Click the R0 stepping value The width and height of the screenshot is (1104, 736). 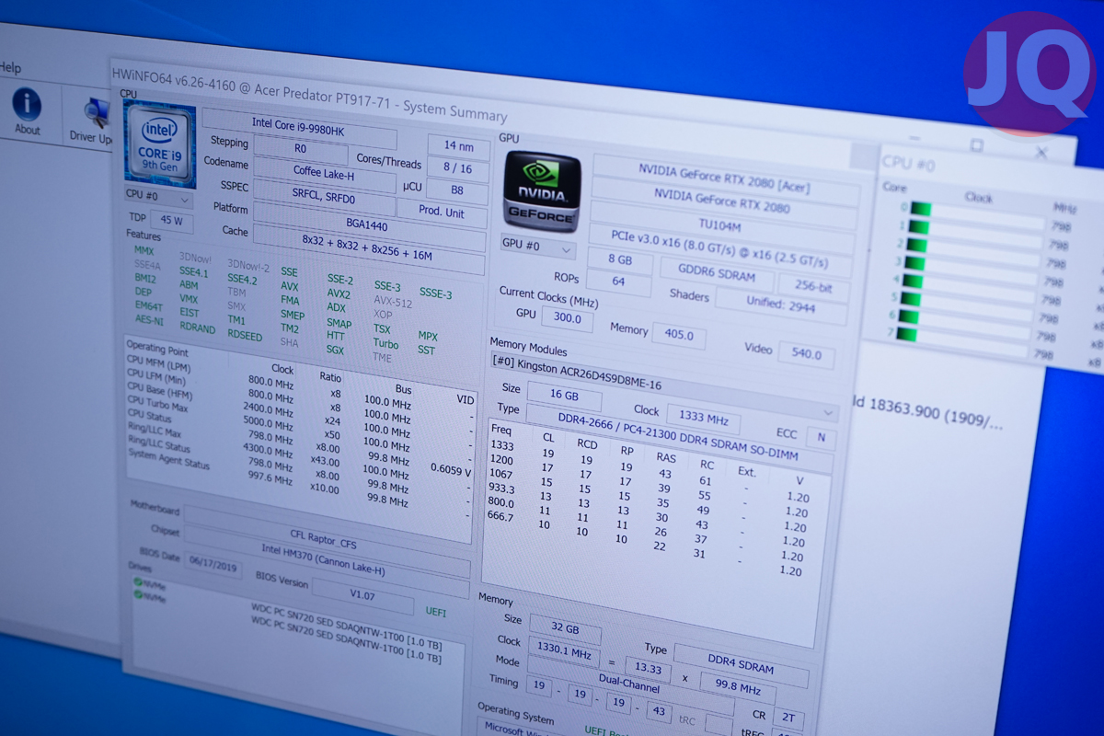point(300,147)
